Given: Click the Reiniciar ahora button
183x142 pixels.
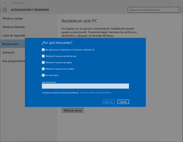Looking at the screenshot, I should (73, 110).
